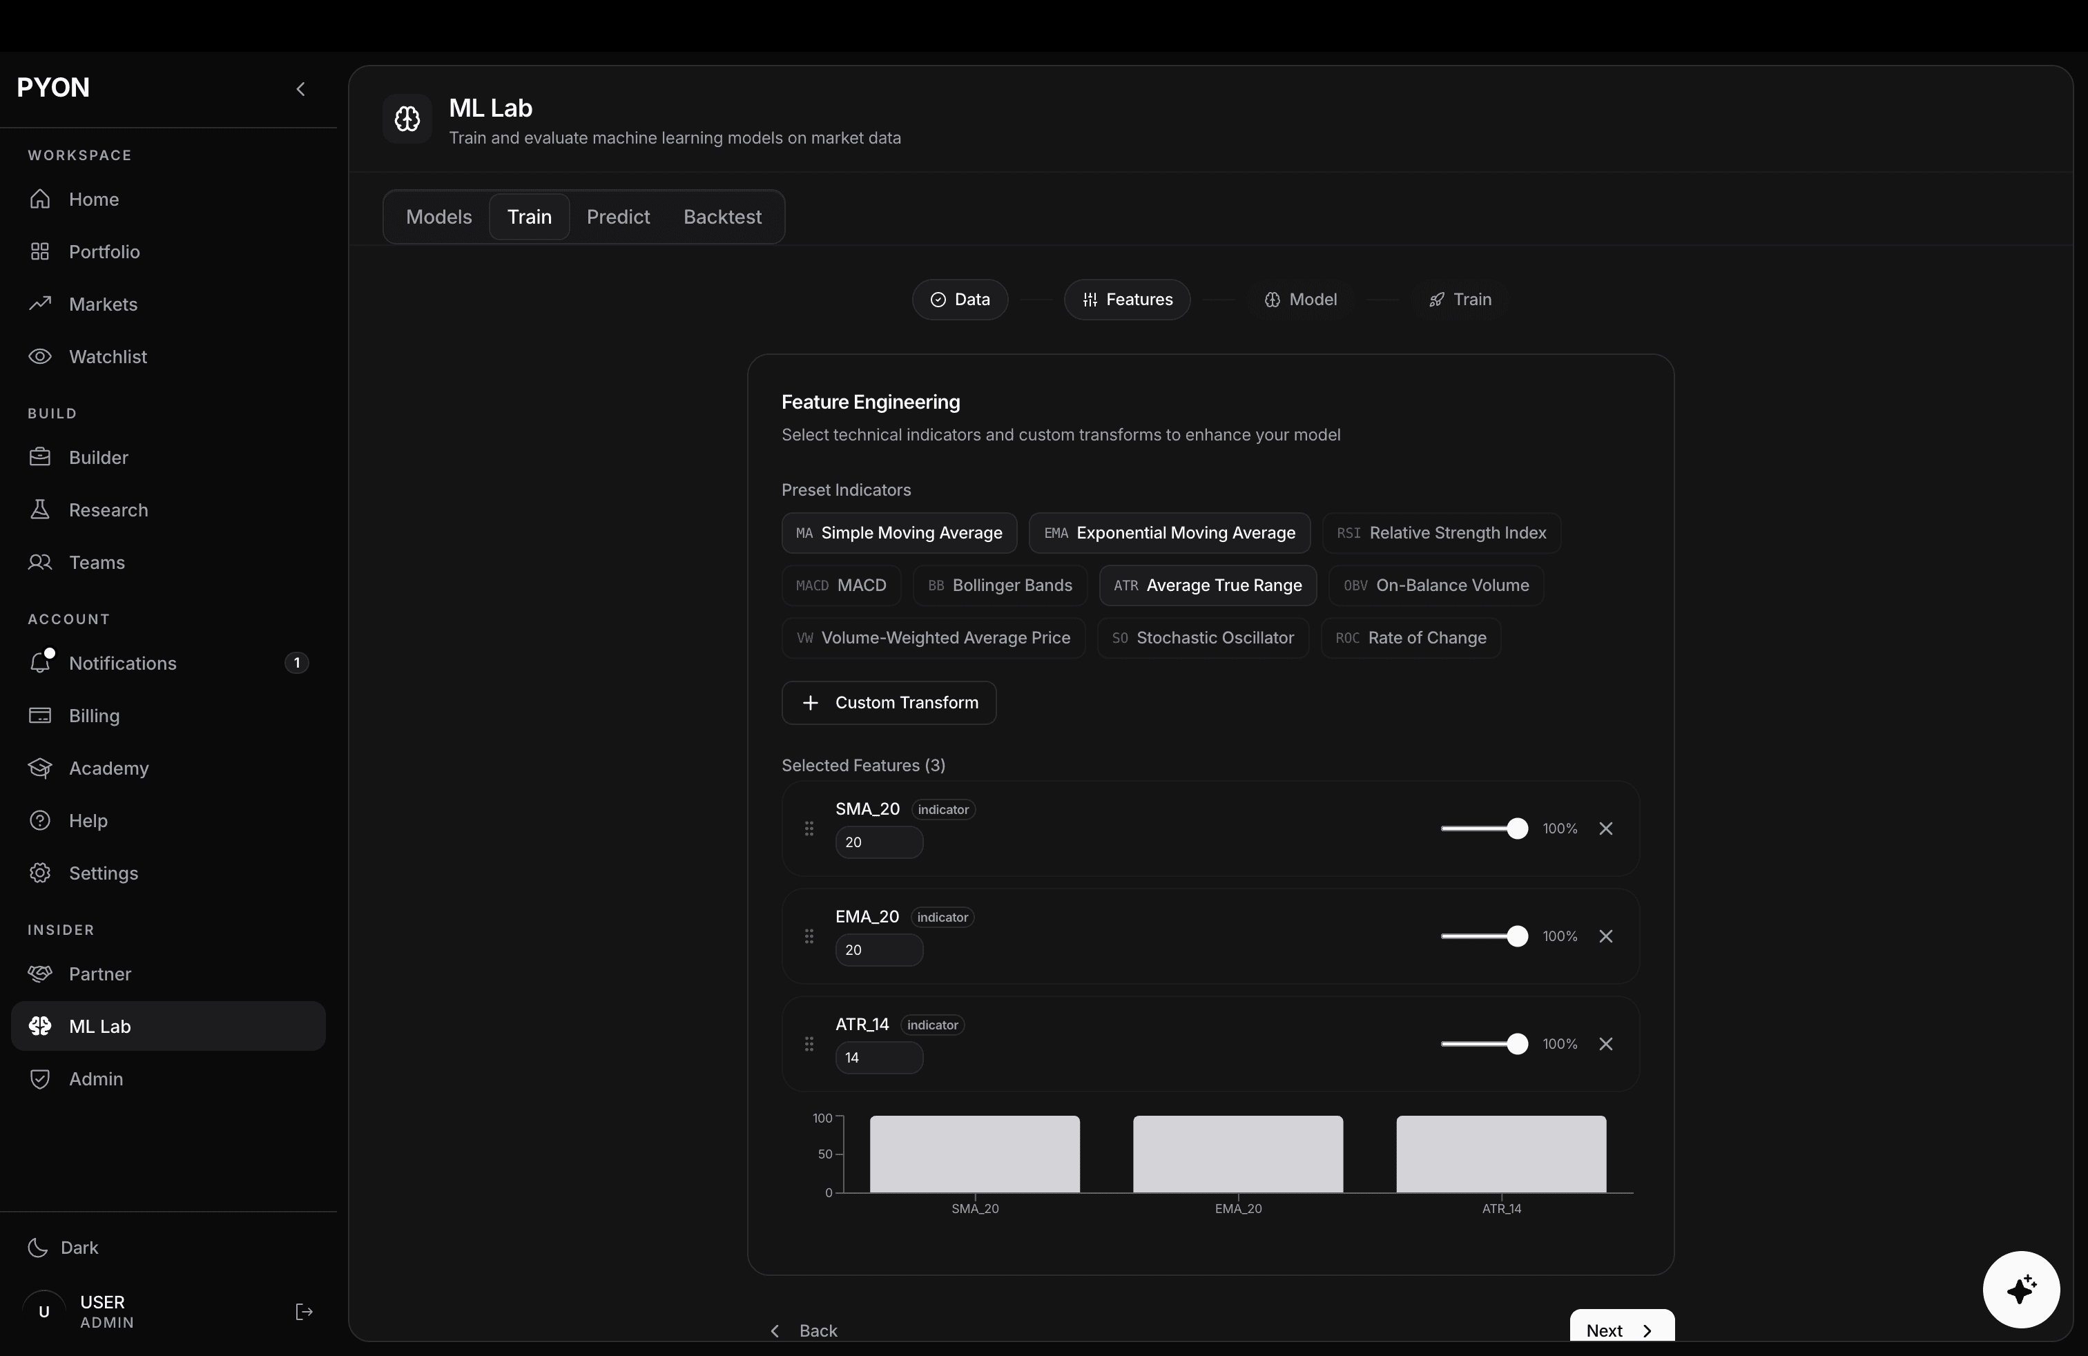The image size is (2088, 1356).
Task: Go to the Data wizard step
Action: pyautogui.click(x=960, y=299)
